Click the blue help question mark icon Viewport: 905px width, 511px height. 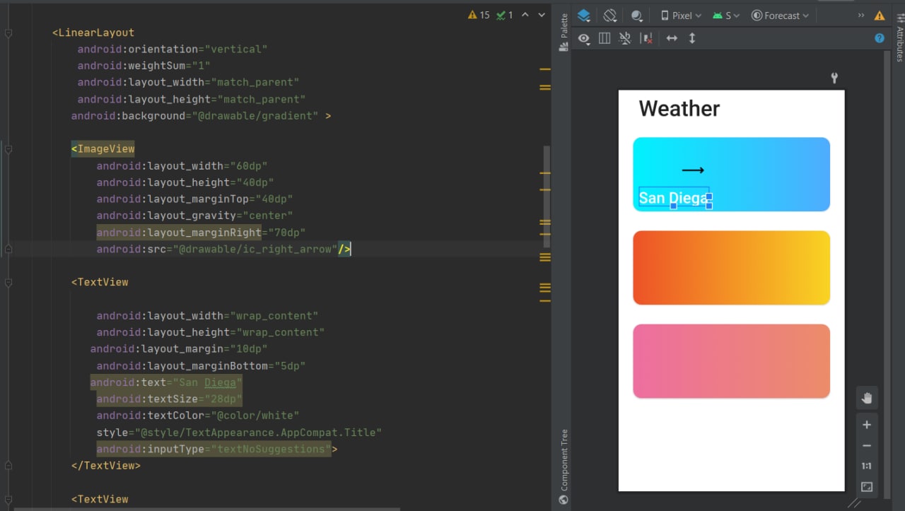880,38
